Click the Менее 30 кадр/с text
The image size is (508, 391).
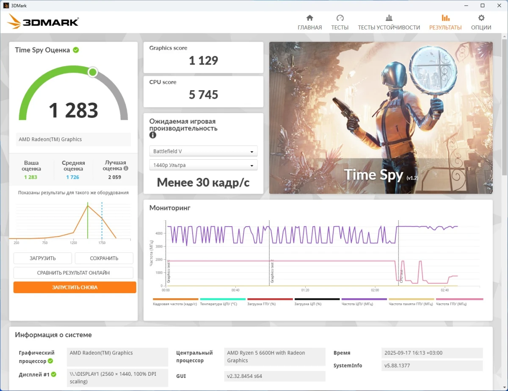(203, 183)
